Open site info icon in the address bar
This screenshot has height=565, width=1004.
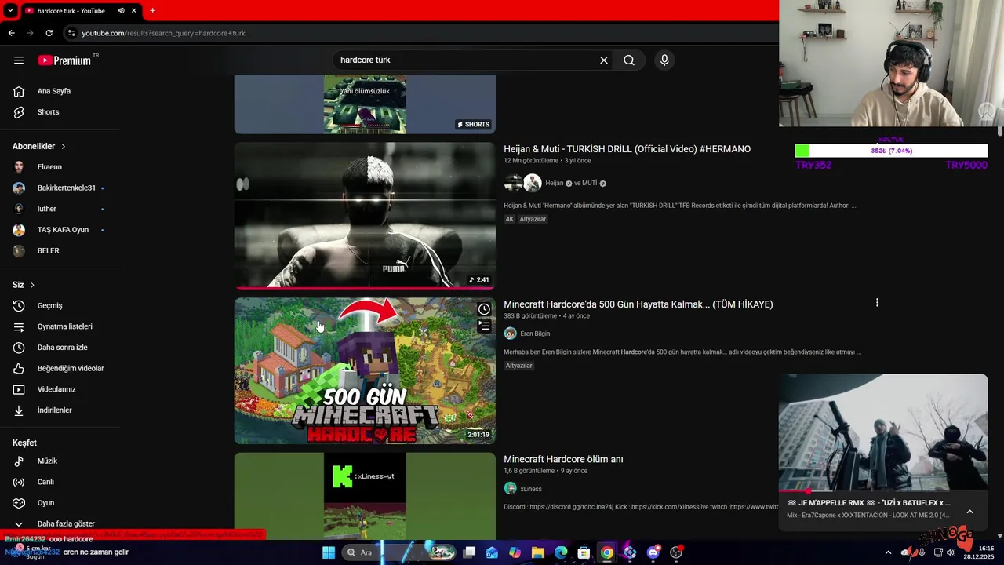coord(71,33)
